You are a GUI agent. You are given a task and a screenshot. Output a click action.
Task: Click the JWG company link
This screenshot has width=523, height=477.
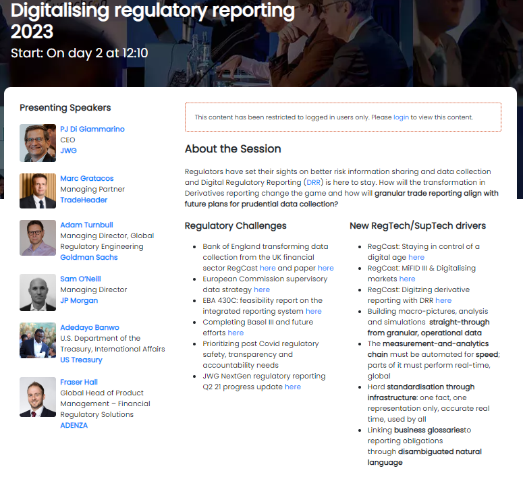click(68, 150)
